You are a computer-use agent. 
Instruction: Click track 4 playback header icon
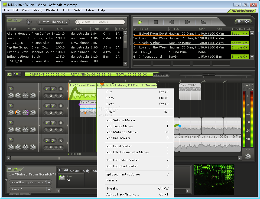pyautogui.click(x=11, y=140)
